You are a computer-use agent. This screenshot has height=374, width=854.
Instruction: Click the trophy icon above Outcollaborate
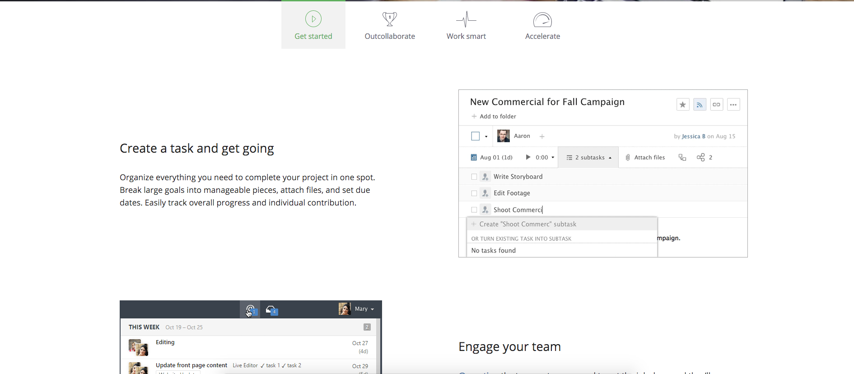click(x=390, y=19)
